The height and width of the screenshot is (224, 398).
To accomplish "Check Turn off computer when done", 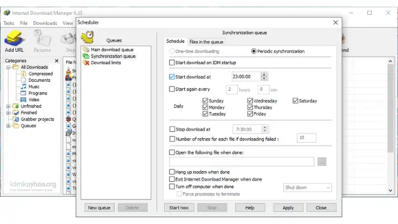I will pyautogui.click(x=172, y=186).
